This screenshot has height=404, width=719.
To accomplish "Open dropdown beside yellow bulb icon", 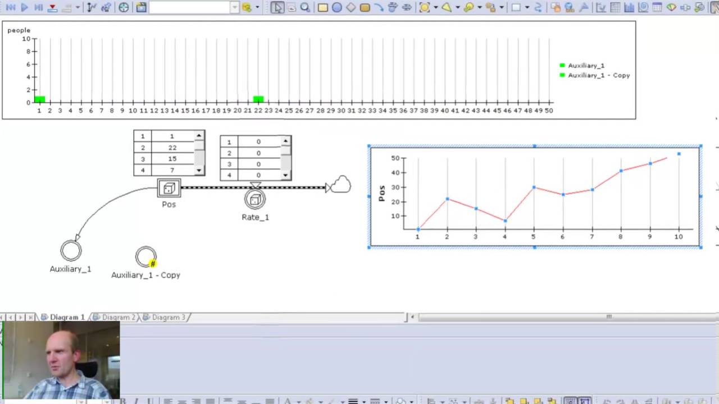I will [479, 7].
